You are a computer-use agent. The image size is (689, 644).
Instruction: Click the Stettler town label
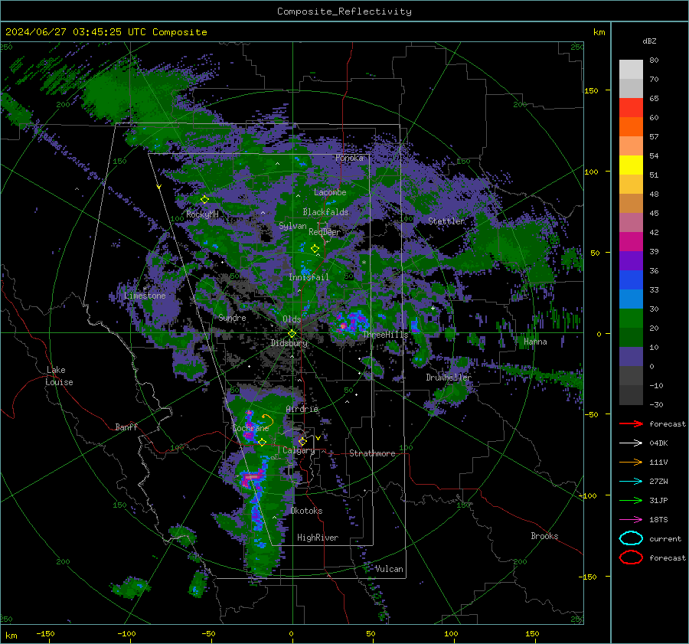[446, 221]
